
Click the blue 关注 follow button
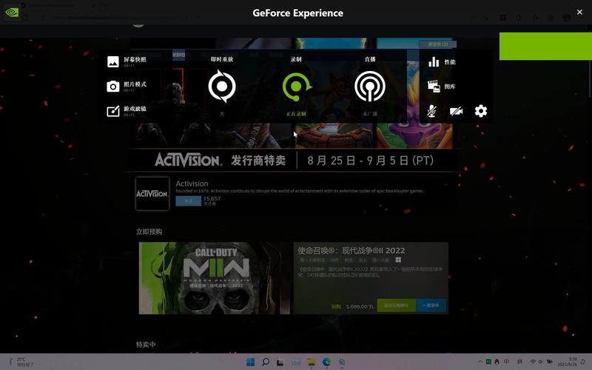coord(188,201)
